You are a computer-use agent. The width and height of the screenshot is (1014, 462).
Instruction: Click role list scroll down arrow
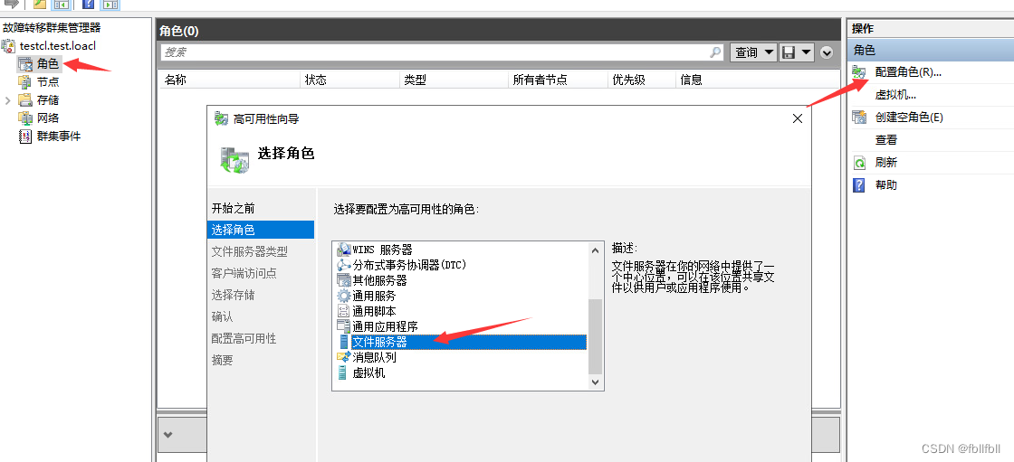pos(596,382)
